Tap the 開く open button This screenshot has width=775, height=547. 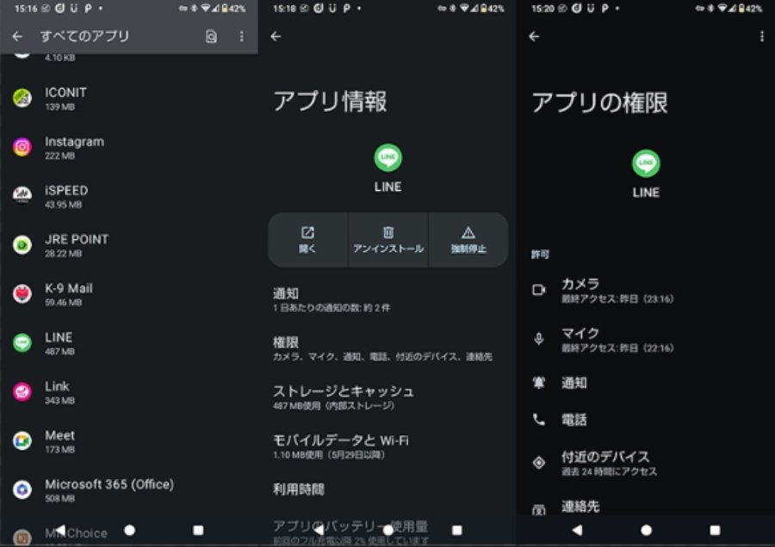pyautogui.click(x=307, y=240)
